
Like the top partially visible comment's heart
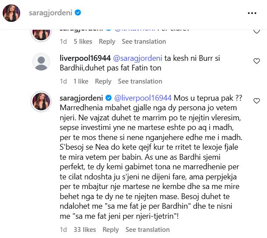(256, 31)
